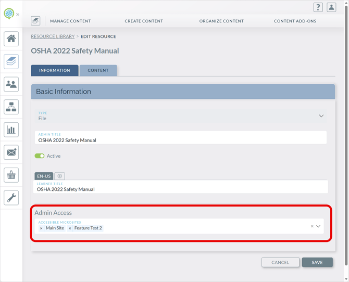Screen dimensions: 349x282
Task: Switch to the Content tab
Action: click(x=98, y=70)
